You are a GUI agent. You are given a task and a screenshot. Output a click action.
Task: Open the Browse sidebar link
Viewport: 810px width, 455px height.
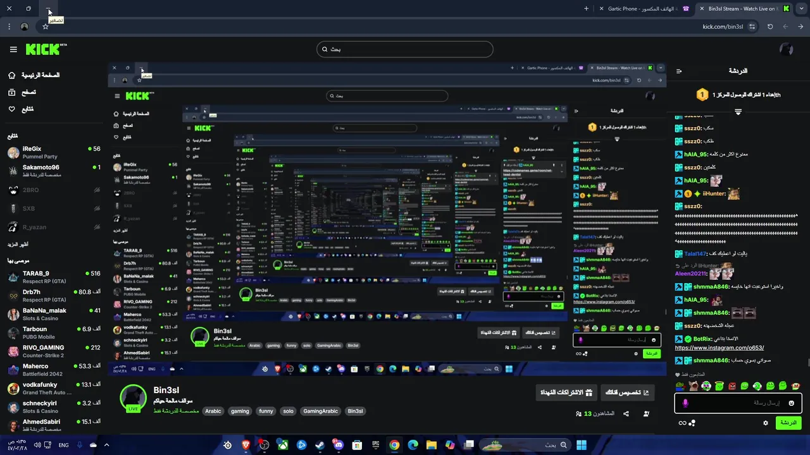click(x=22, y=92)
